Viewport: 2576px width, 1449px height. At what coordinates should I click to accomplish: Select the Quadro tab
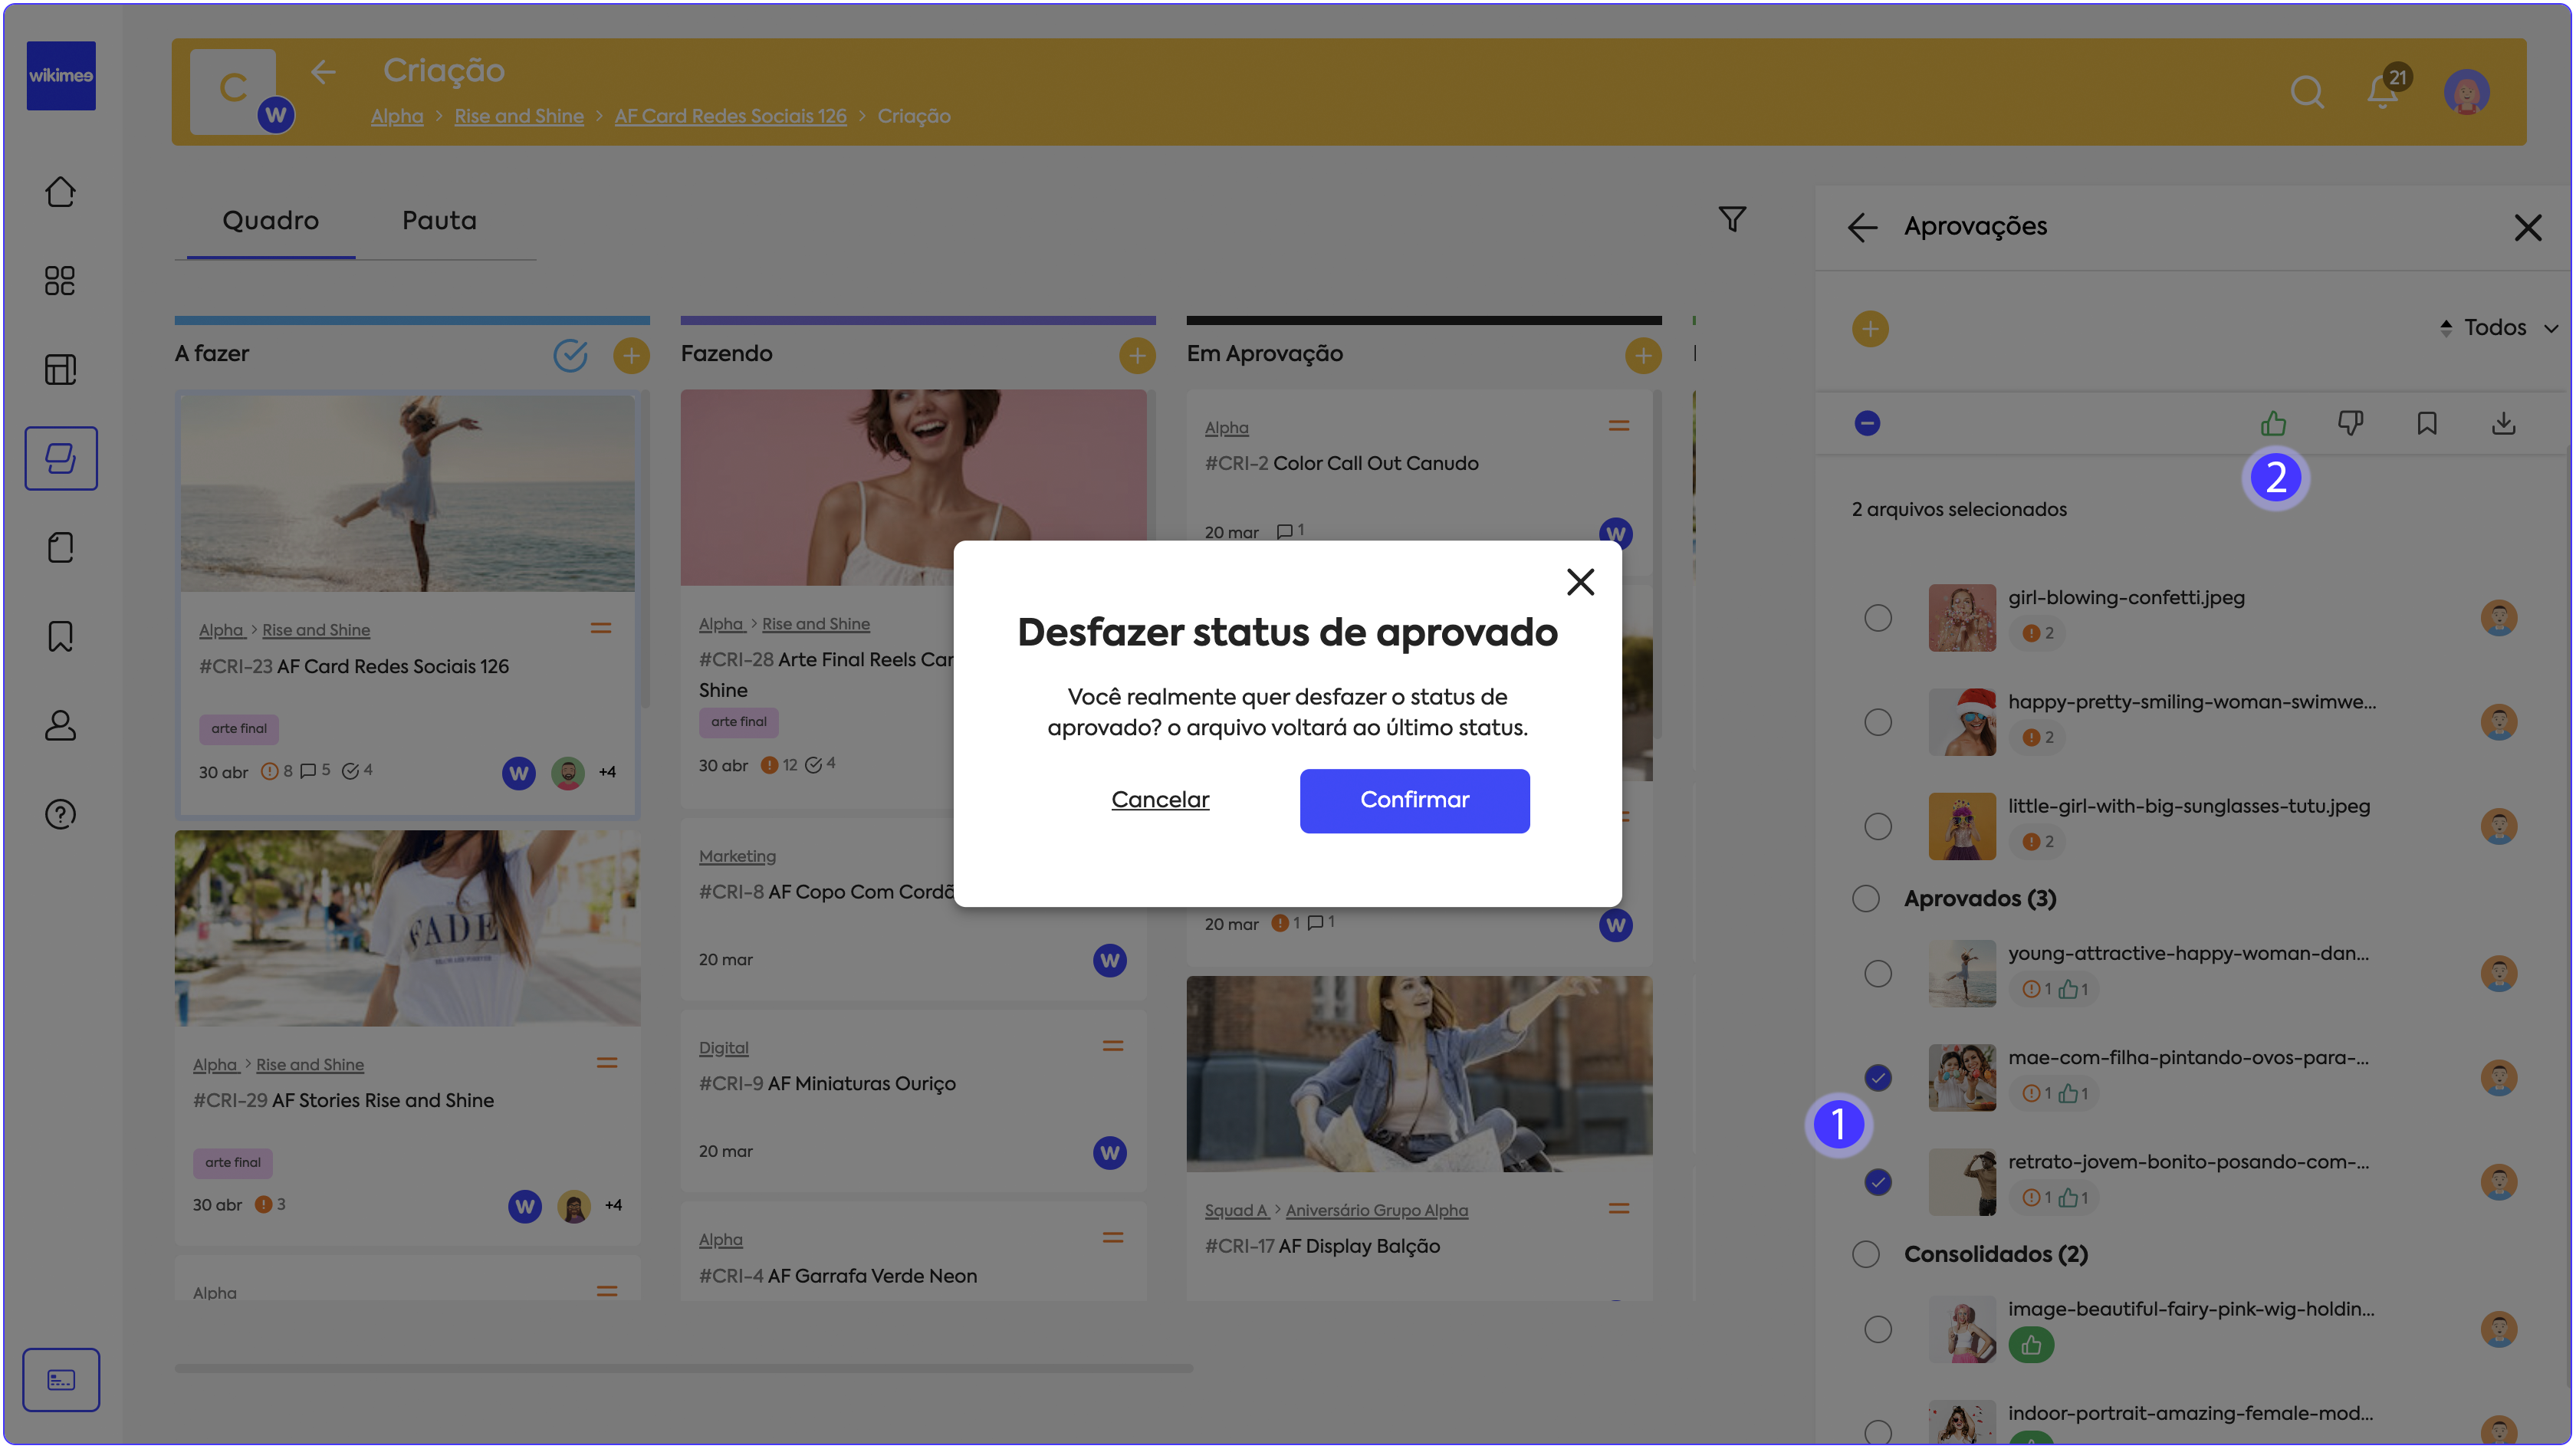tap(270, 220)
